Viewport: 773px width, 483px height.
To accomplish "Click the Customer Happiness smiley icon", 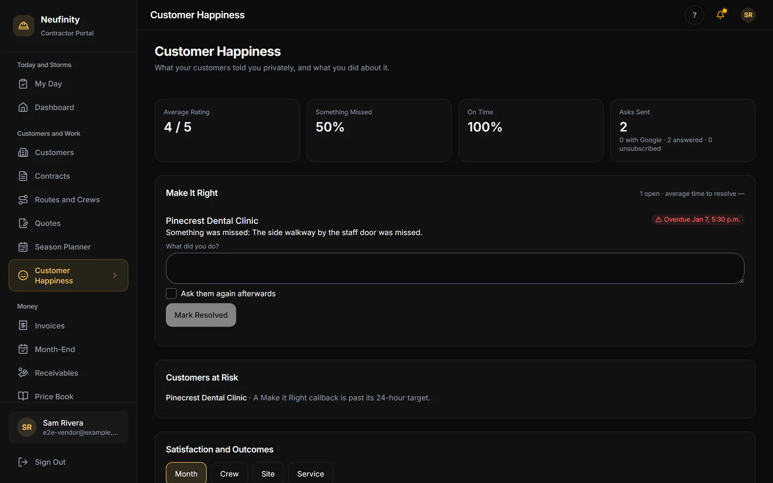I will point(23,275).
